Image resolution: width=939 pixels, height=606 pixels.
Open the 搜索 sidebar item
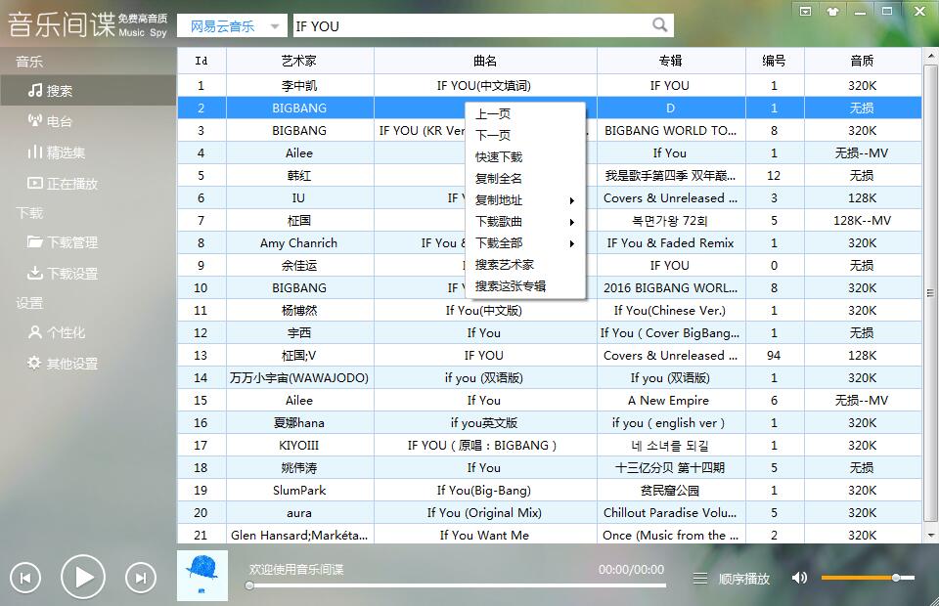click(88, 91)
